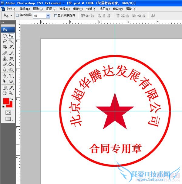Click Align Bottom Edges button

coord(92,15)
